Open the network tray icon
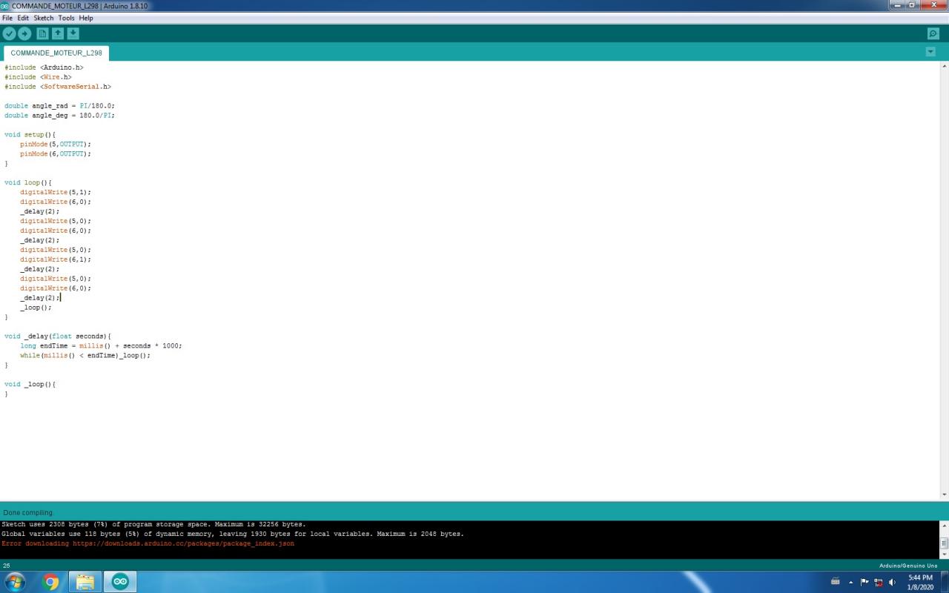This screenshot has width=949, height=593. [x=879, y=582]
